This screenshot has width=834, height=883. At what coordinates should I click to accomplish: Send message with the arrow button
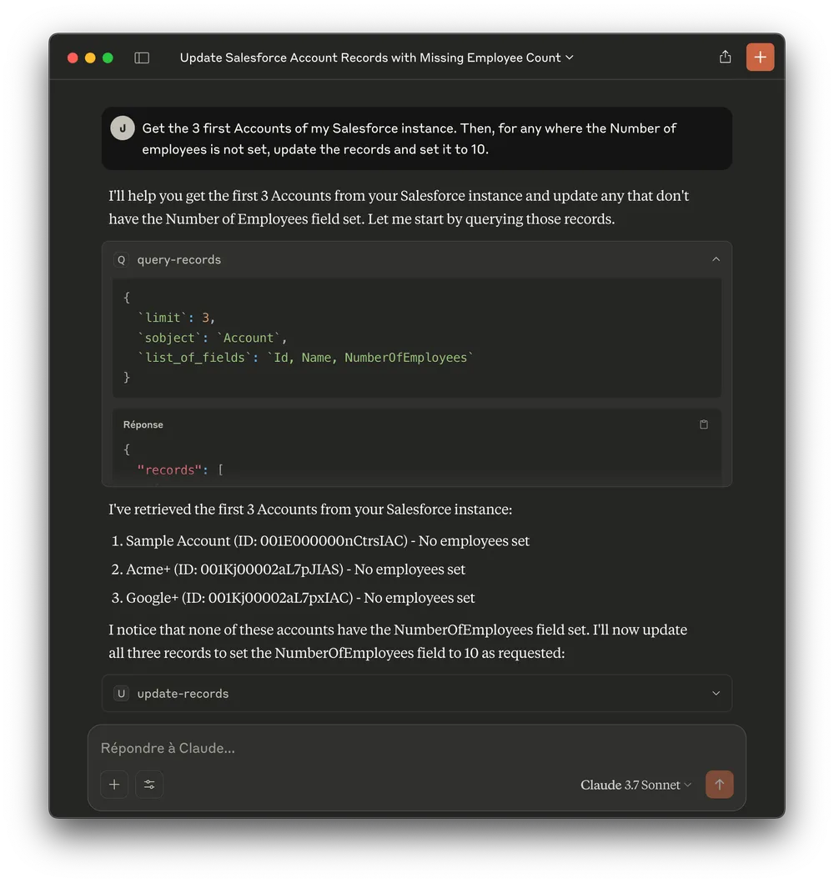click(719, 785)
